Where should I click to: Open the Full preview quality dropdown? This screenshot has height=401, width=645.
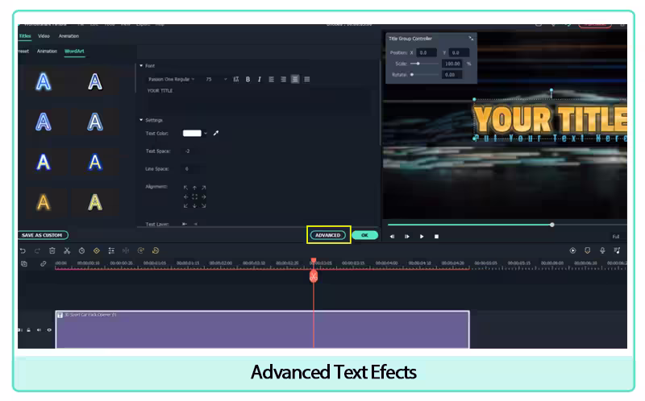(616, 237)
